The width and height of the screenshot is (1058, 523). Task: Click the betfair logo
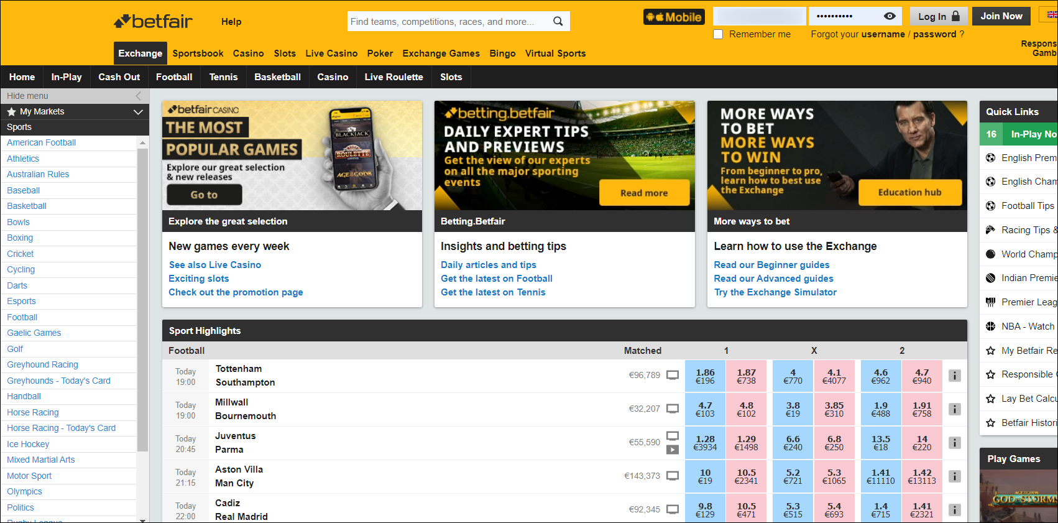[x=153, y=22]
